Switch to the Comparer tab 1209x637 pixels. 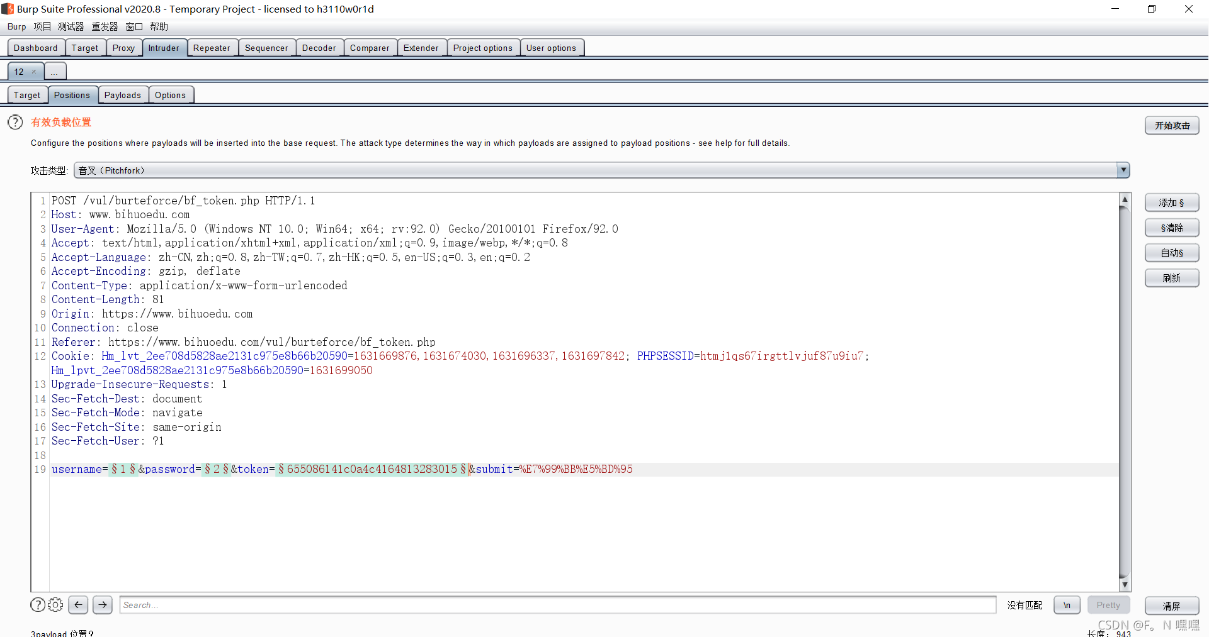click(x=370, y=48)
